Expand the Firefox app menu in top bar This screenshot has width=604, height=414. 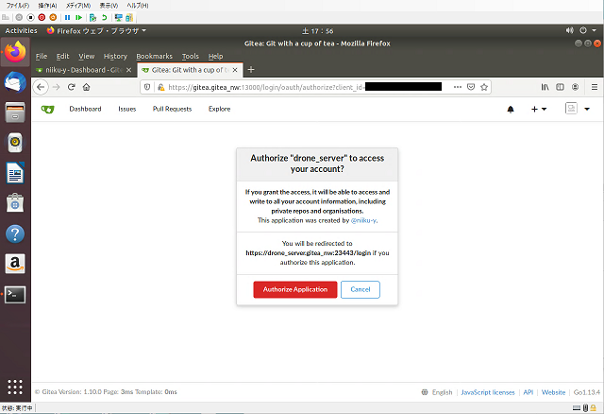pos(96,31)
